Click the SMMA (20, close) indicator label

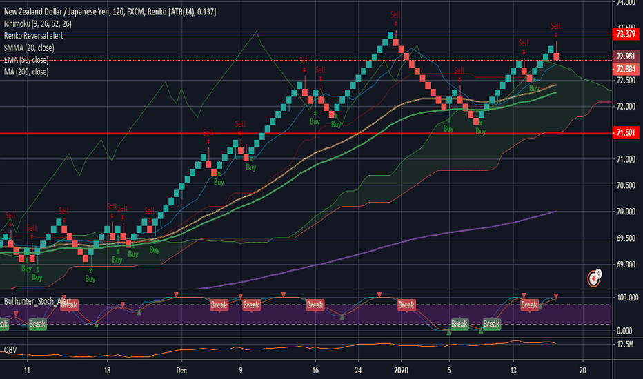click(x=28, y=48)
